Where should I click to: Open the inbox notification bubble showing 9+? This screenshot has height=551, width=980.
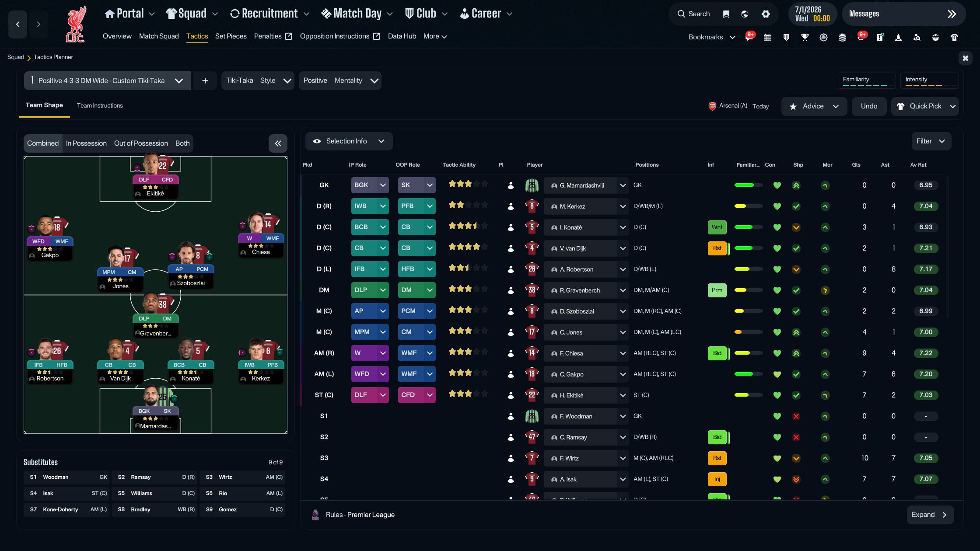click(750, 36)
